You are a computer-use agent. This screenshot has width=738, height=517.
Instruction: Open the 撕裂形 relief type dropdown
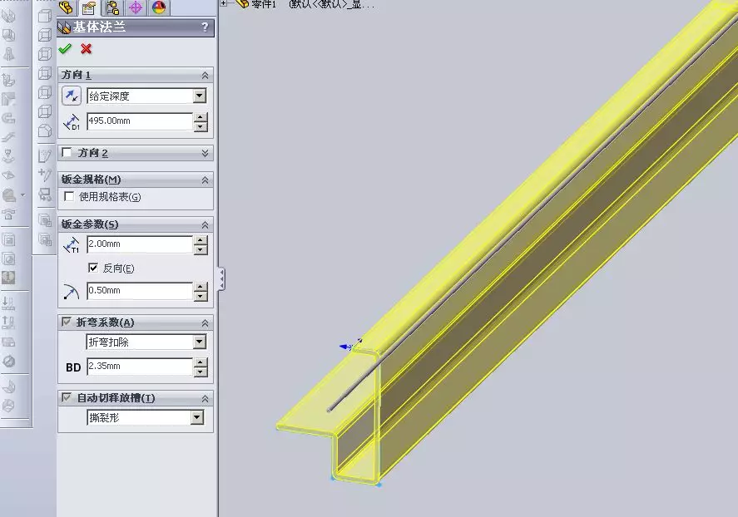pos(197,417)
